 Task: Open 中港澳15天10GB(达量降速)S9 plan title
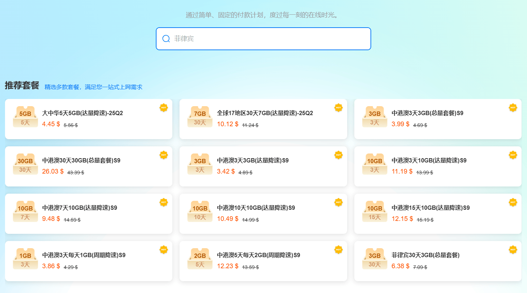[x=430, y=208]
